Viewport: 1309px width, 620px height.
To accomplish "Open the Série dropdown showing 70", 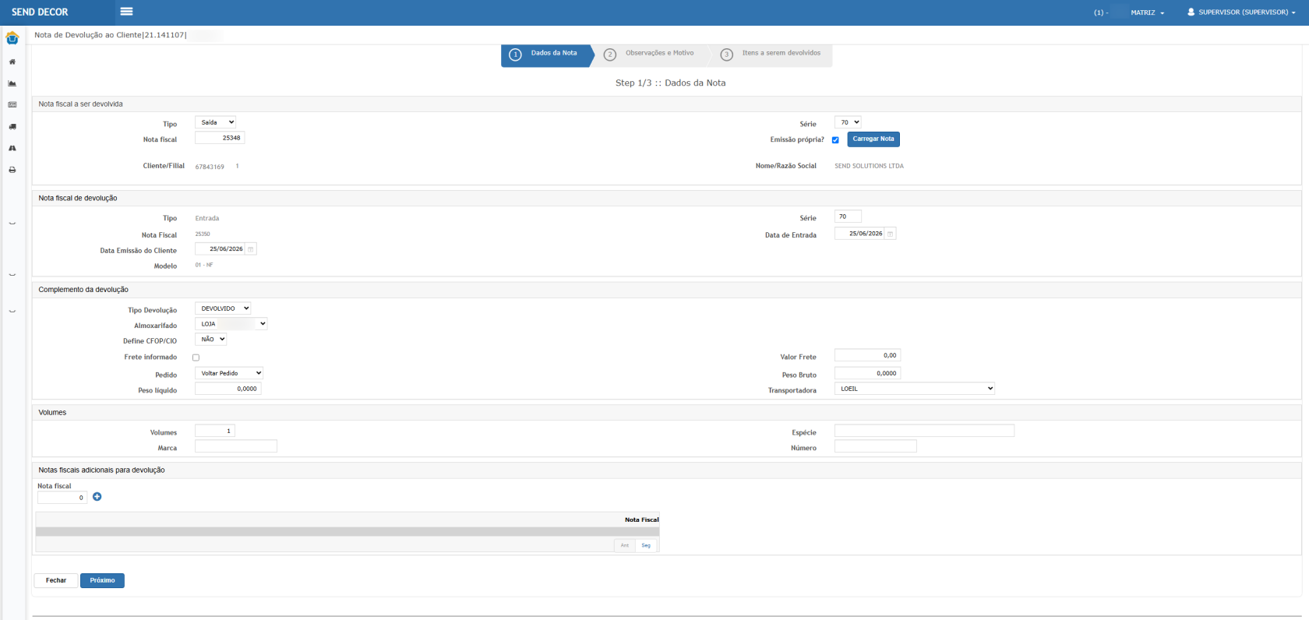I will click(x=848, y=122).
